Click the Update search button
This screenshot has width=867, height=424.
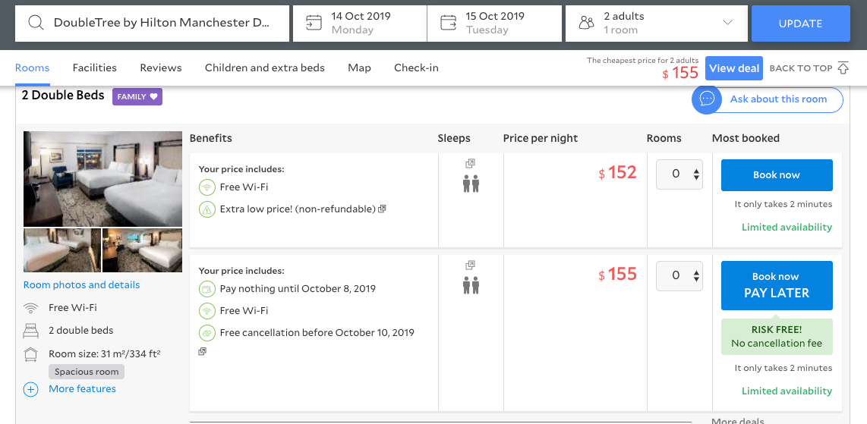pyautogui.click(x=800, y=24)
